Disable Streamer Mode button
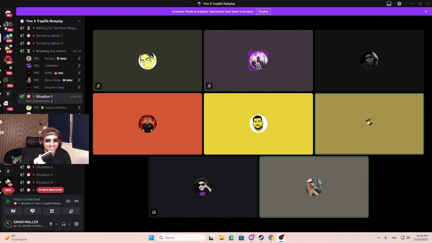The width and height of the screenshot is (432, 243). [x=263, y=11]
